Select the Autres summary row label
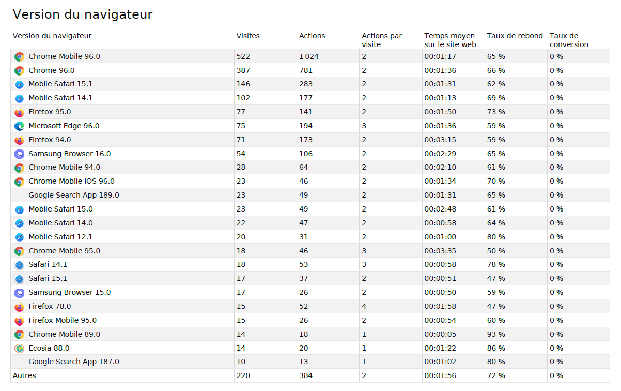The width and height of the screenshot is (621, 391). (x=24, y=375)
